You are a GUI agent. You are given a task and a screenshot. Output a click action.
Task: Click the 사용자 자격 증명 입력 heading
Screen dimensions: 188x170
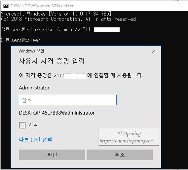52,61
